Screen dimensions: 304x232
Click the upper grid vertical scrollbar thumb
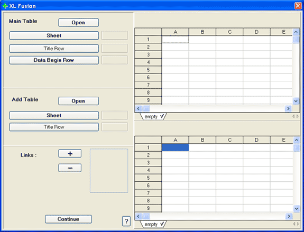pos(296,40)
